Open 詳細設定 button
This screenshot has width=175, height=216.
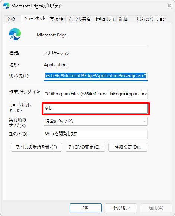click(128, 147)
